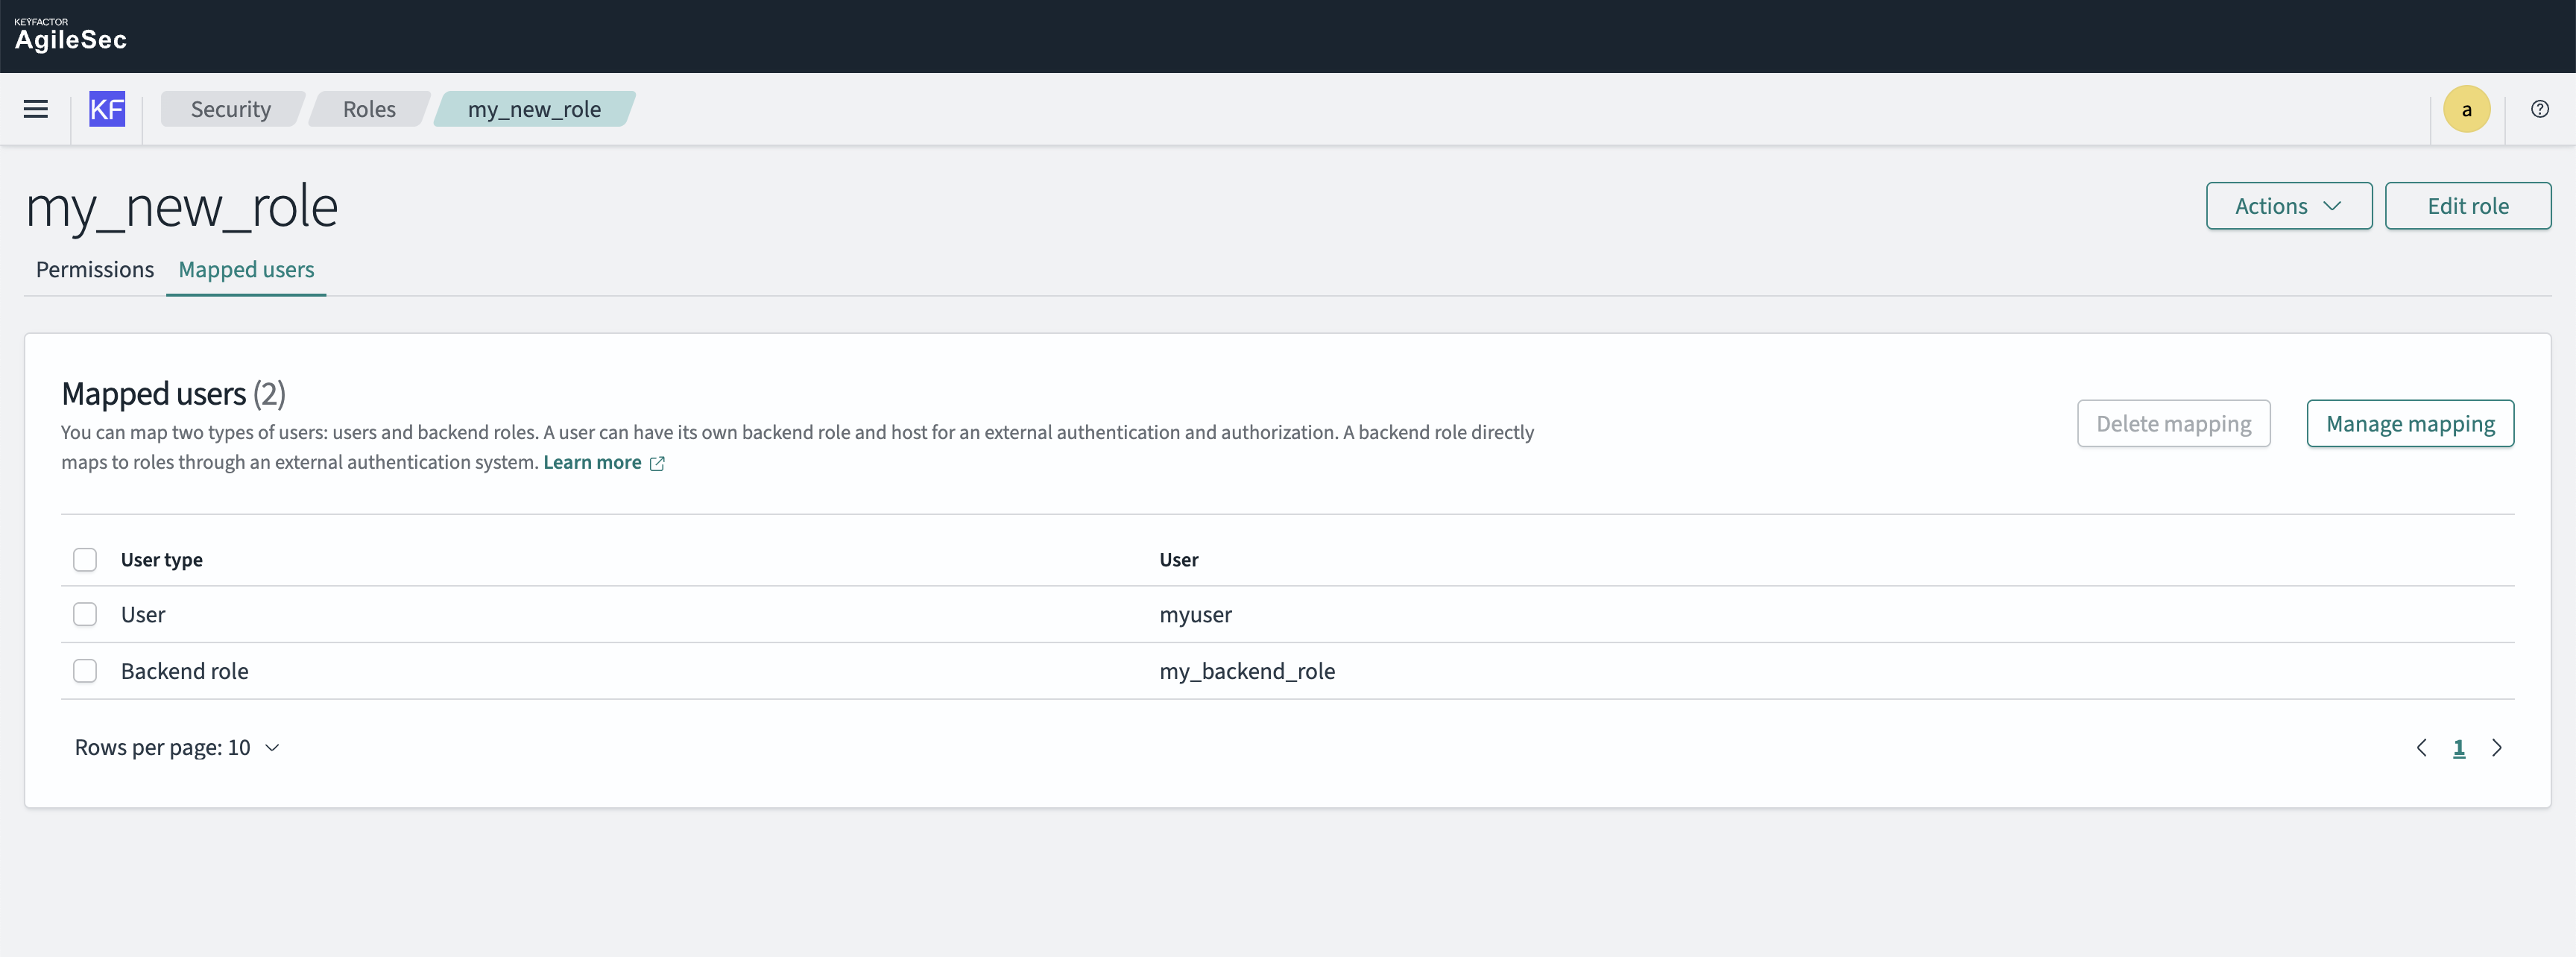Click the AgileSec logo in header

[70, 35]
